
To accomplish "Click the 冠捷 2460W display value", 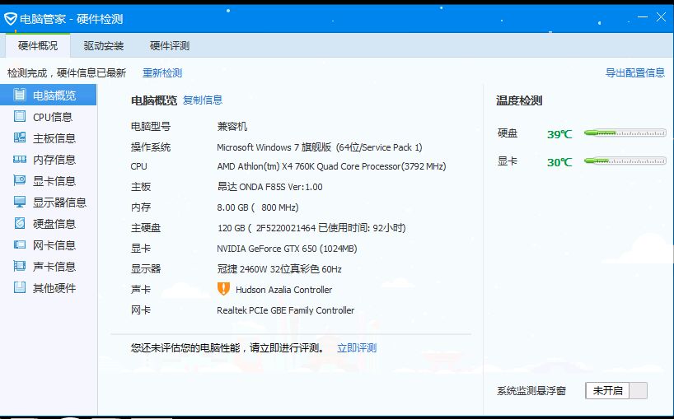I will (x=279, y=269).
